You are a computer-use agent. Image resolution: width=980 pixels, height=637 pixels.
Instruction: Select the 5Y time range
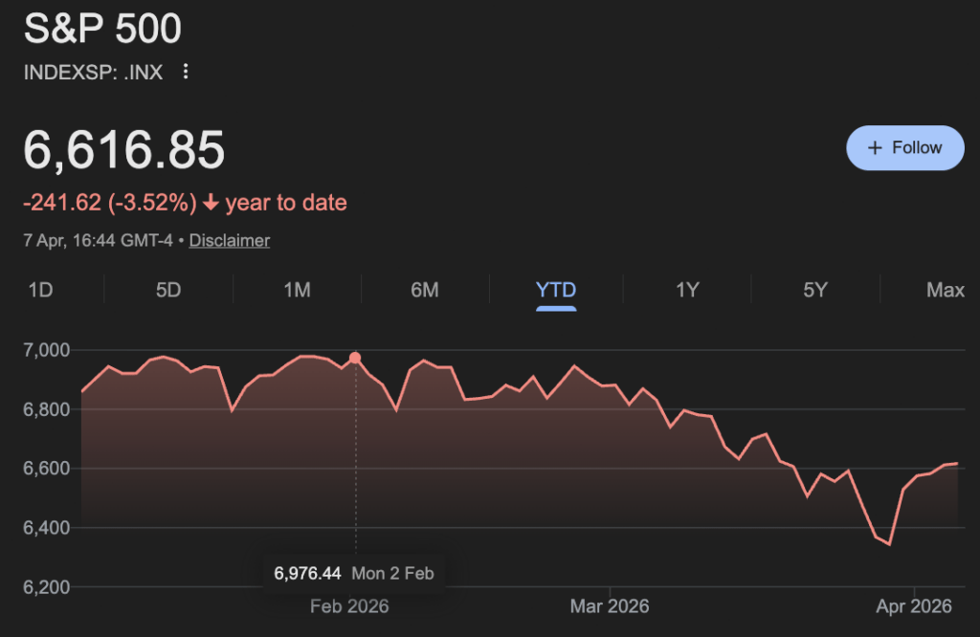click(815, 290)
